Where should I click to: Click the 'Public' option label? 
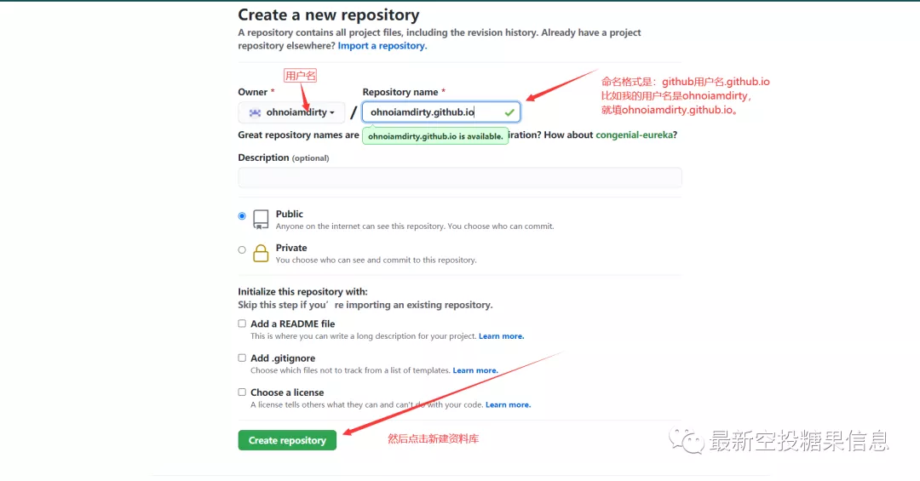click(290, 214)
